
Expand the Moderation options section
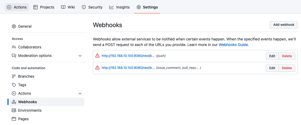(x=80, y=56)
